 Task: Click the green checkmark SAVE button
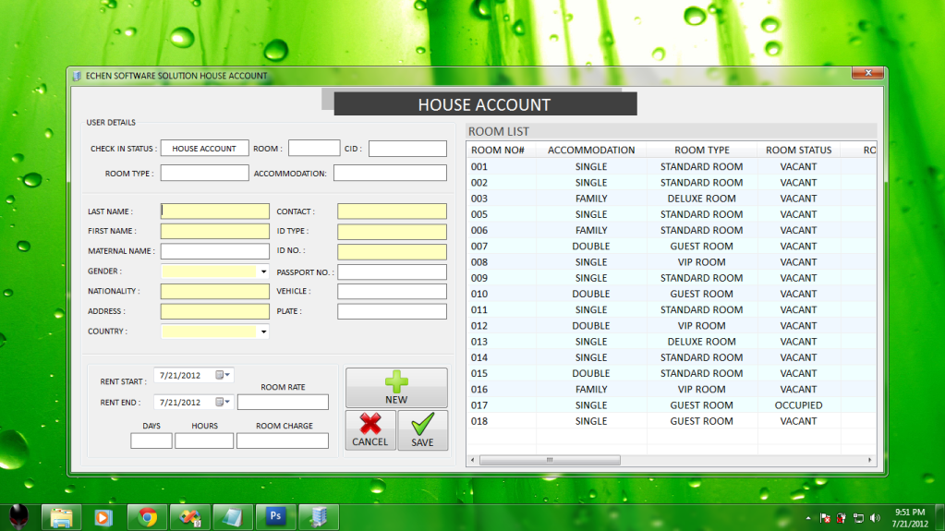(x=422, y=430)
